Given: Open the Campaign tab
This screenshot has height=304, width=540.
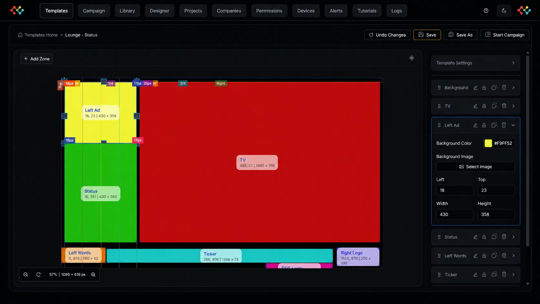Looking at the screenshot, I should (x=94, y=11).
